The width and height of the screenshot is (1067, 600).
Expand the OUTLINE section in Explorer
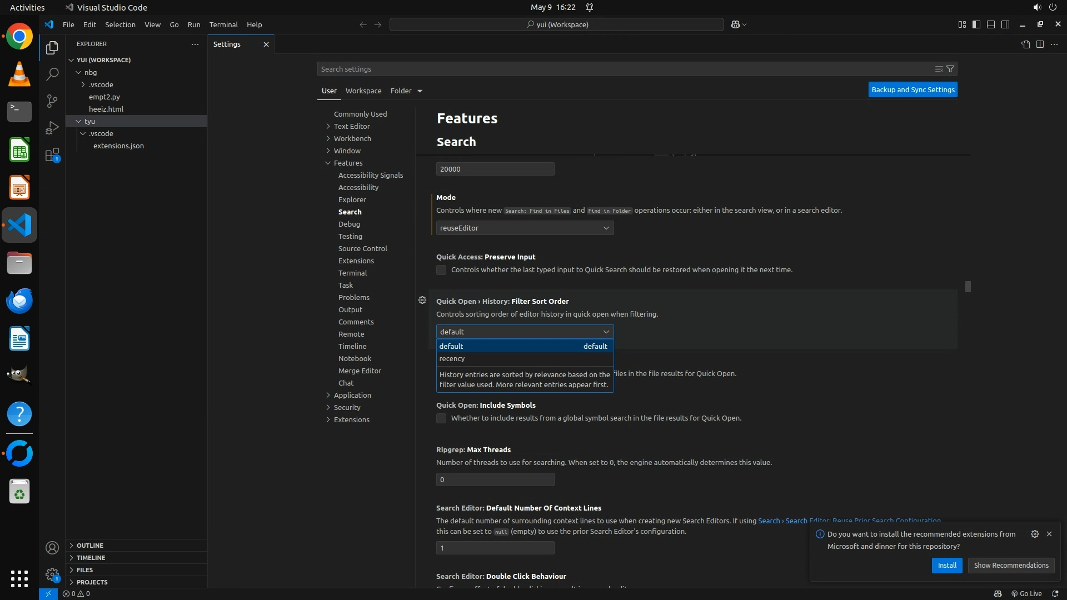tap(89, 546)
